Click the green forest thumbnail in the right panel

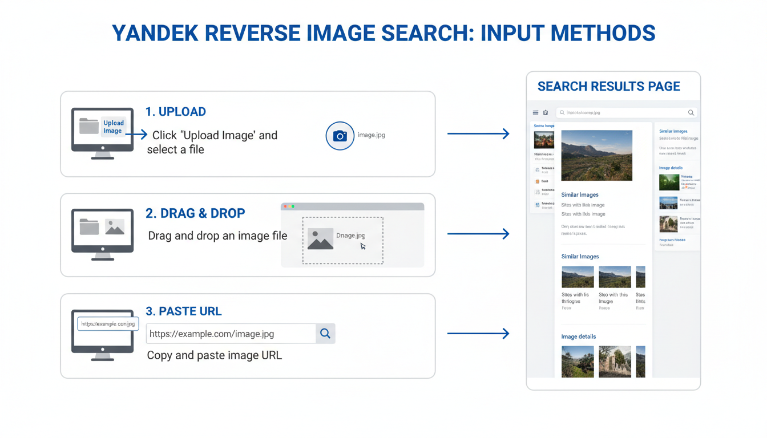[x=668, y=182]
